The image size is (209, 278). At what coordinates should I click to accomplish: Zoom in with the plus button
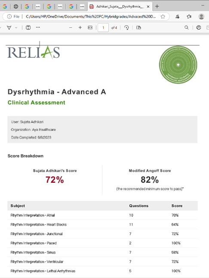80,27
